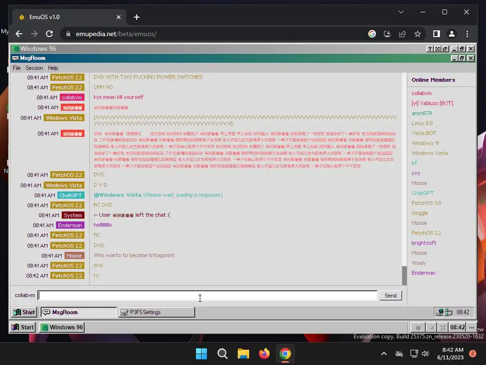486x365 pixels.
Task: Click the browser address bar URL
Action: (x=116, y=34)
